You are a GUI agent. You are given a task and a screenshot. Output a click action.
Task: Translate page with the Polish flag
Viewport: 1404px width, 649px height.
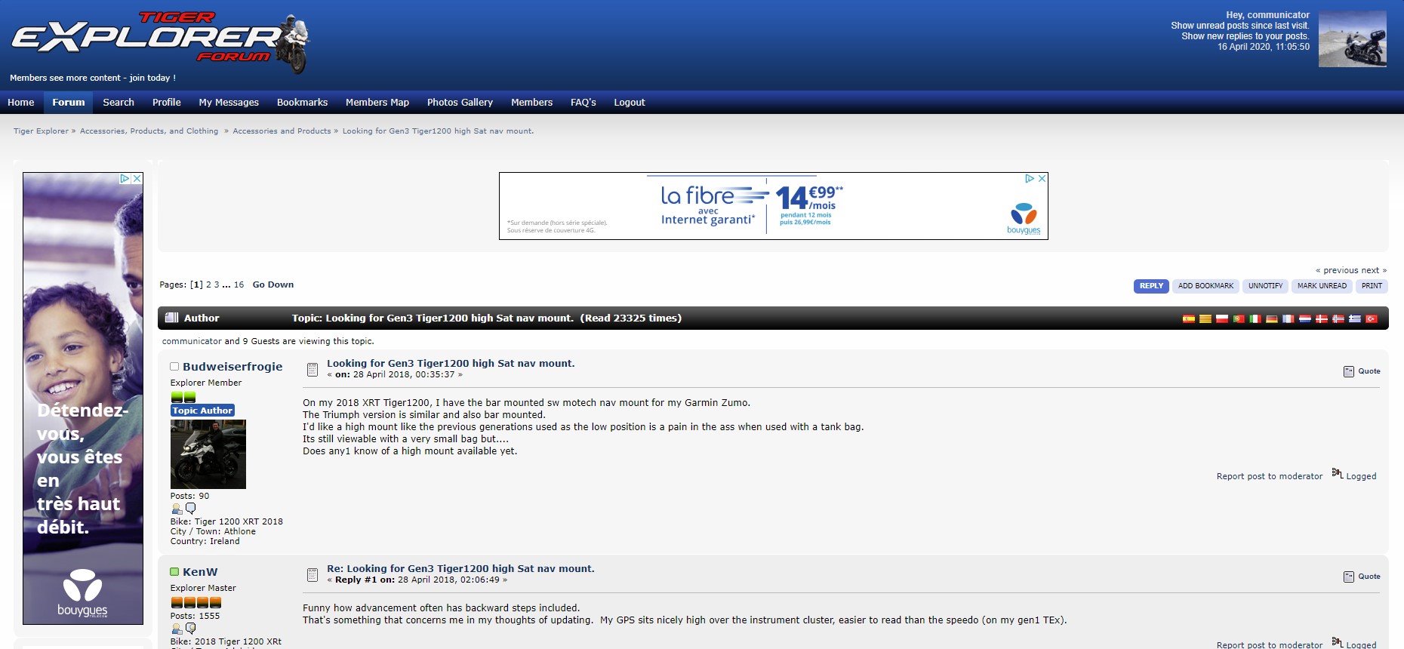[1221, 318]
